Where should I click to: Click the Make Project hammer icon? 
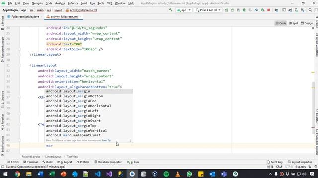point(171,10)
